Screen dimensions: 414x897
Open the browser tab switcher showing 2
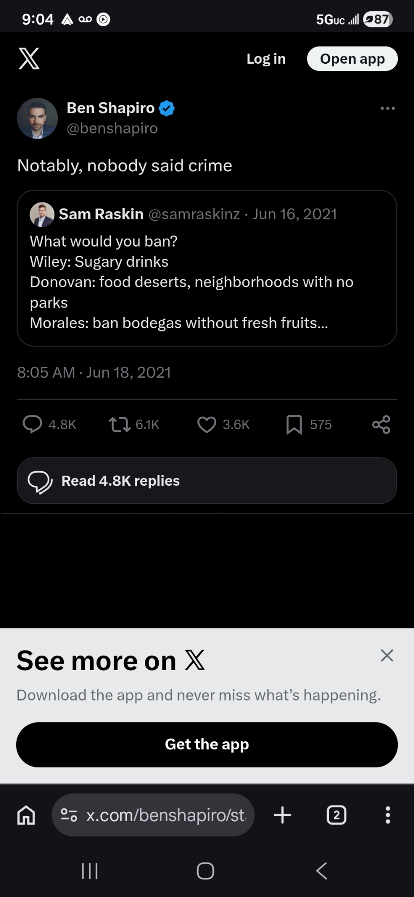(x=336, y=815)
